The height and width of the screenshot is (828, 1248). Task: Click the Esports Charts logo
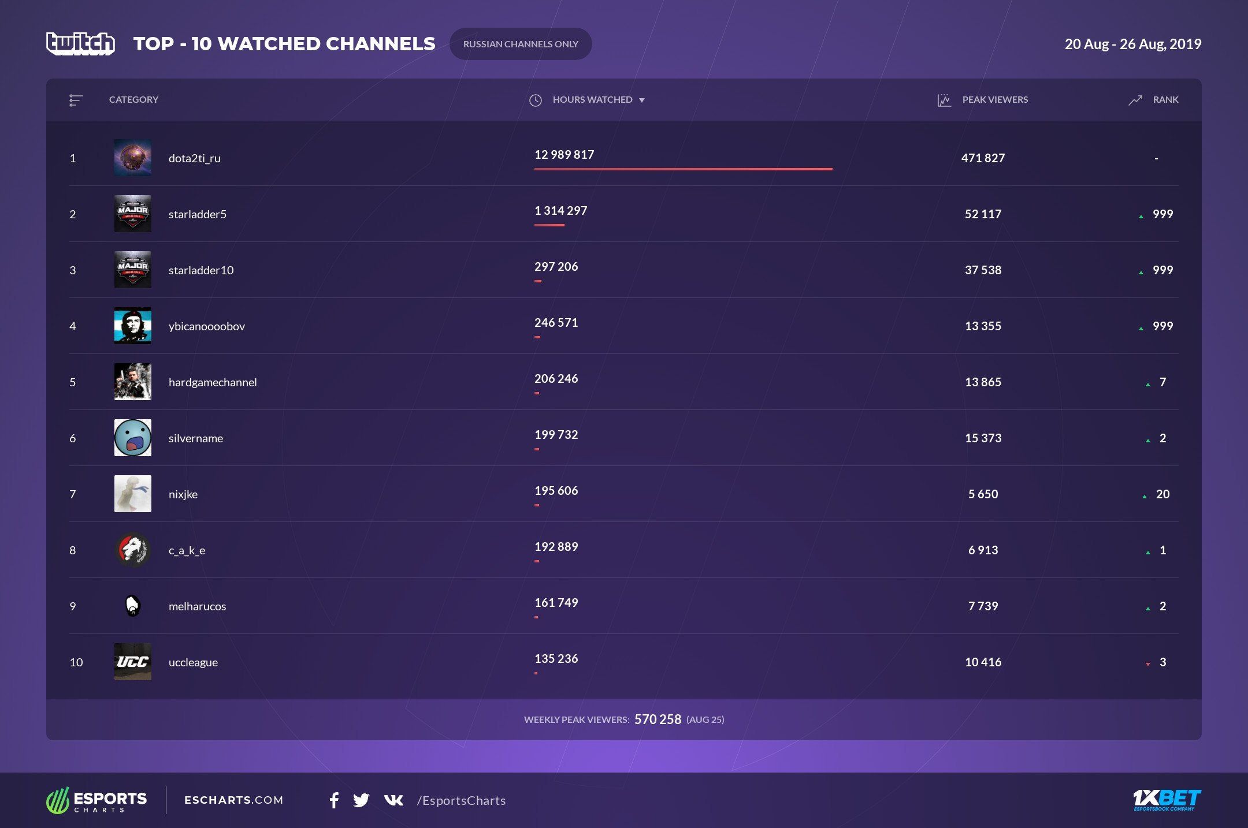96,800
